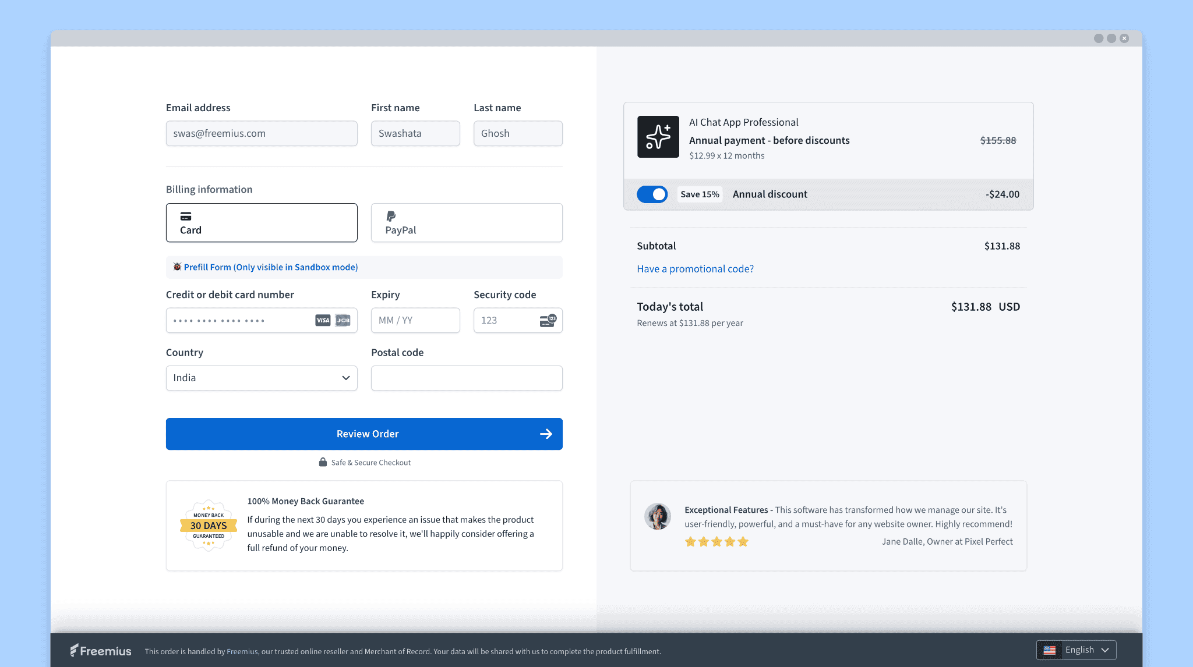This screenshot has height=667, width=1193.
Task: Click Have a promotional code link
Action: [695, 269]
